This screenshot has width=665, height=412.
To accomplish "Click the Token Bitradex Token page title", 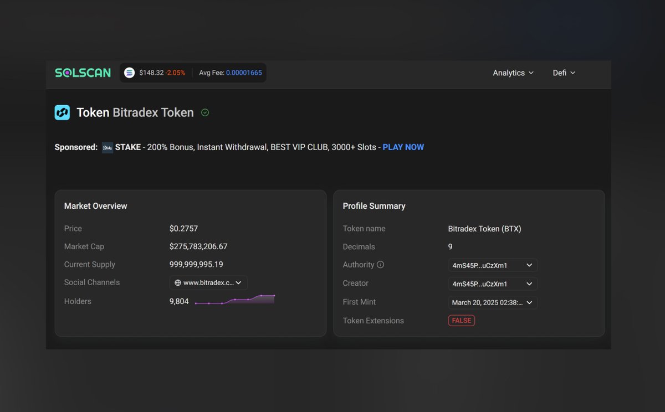I will pyautogui.click(x=135, y=113).
